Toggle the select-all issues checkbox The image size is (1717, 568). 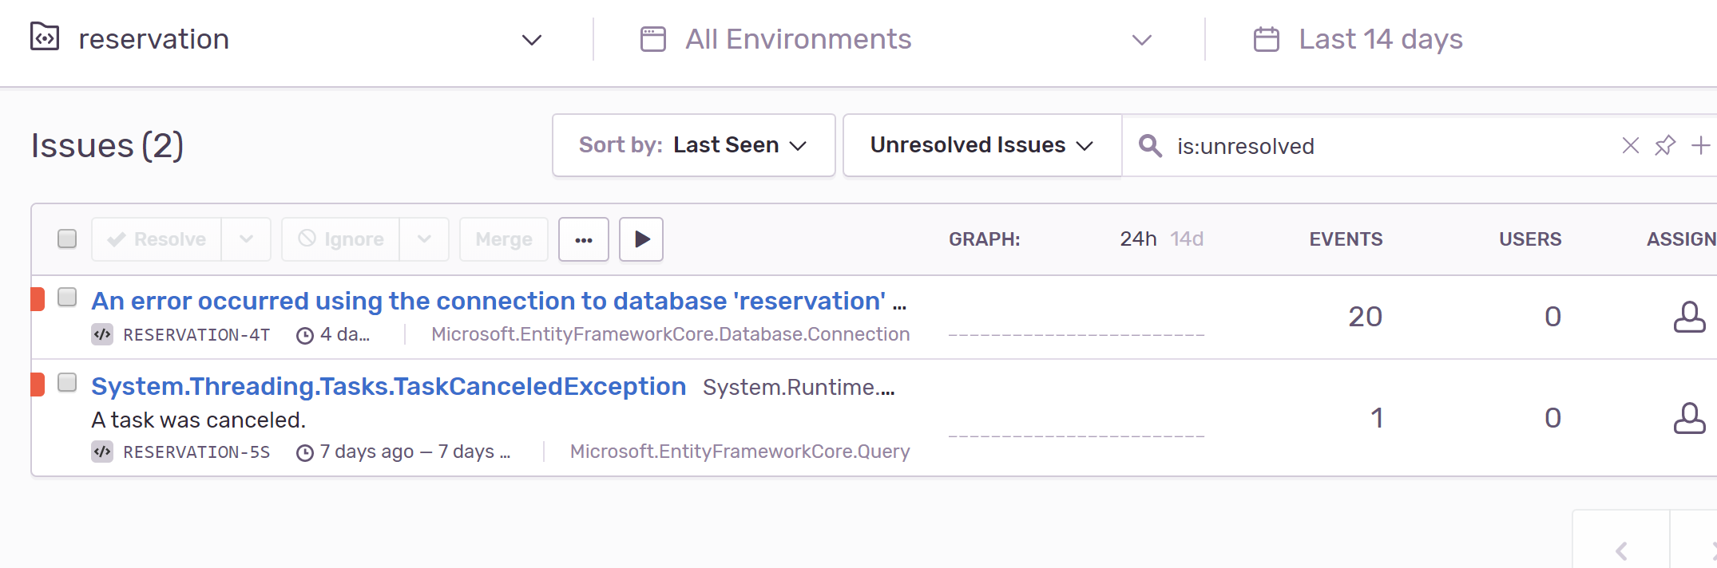point(67,239)
